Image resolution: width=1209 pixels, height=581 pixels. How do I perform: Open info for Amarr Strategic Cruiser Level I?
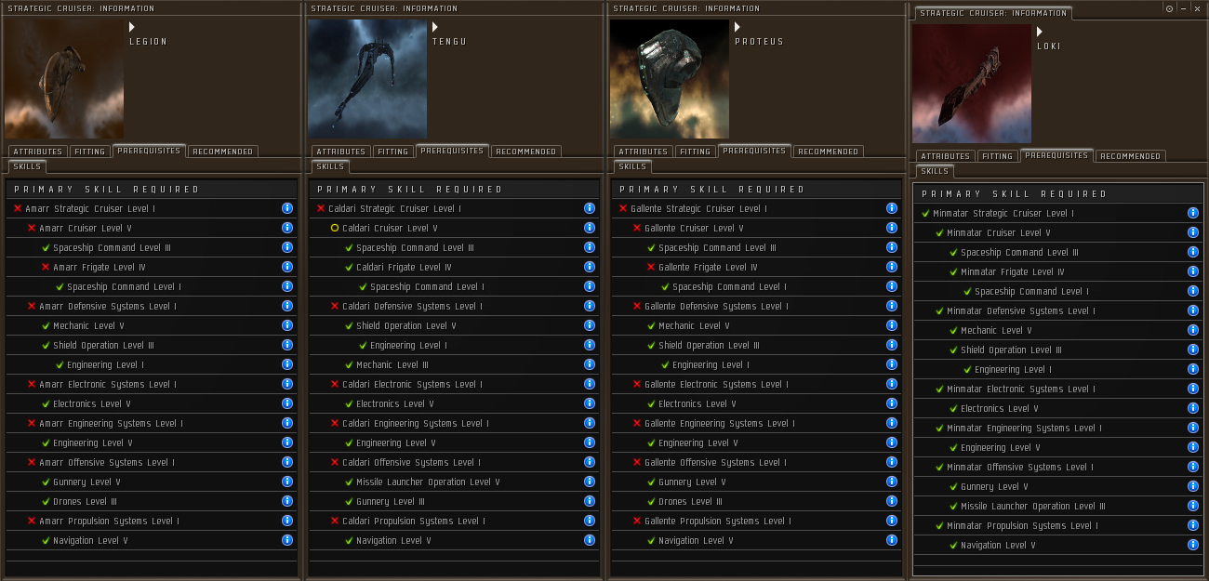click(x=286, y=208)
